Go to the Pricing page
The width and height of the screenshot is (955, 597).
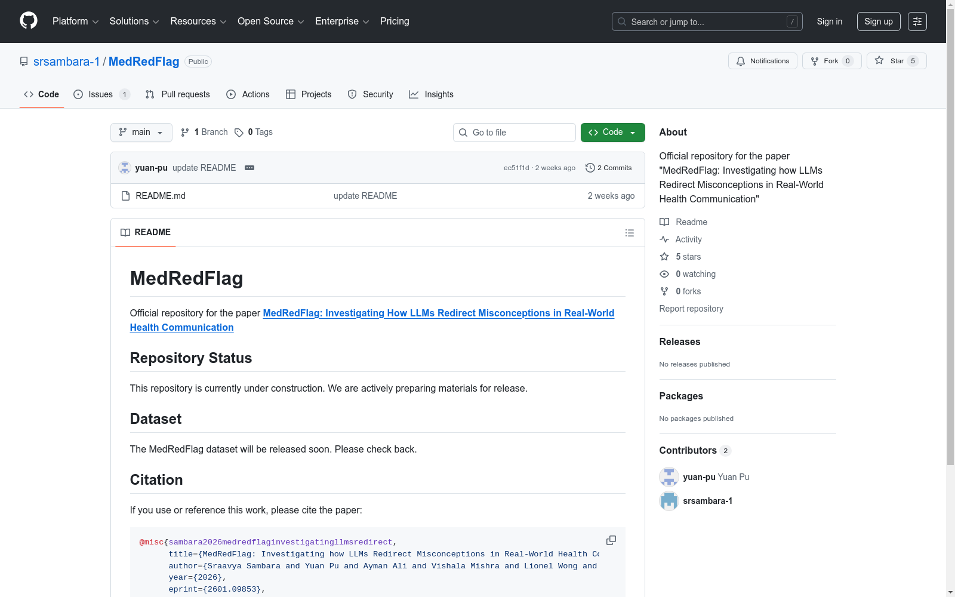(x=395, y=21)
